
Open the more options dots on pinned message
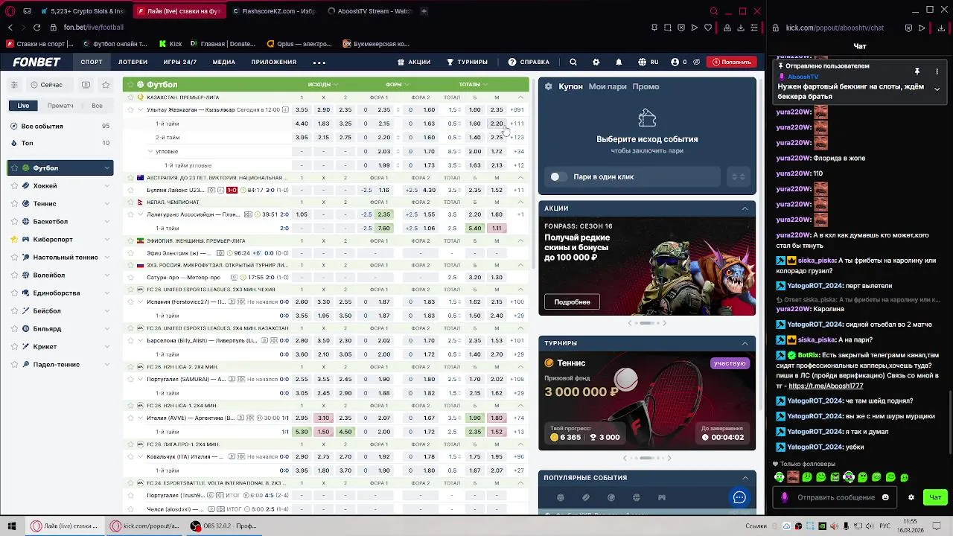coord(937,71)
